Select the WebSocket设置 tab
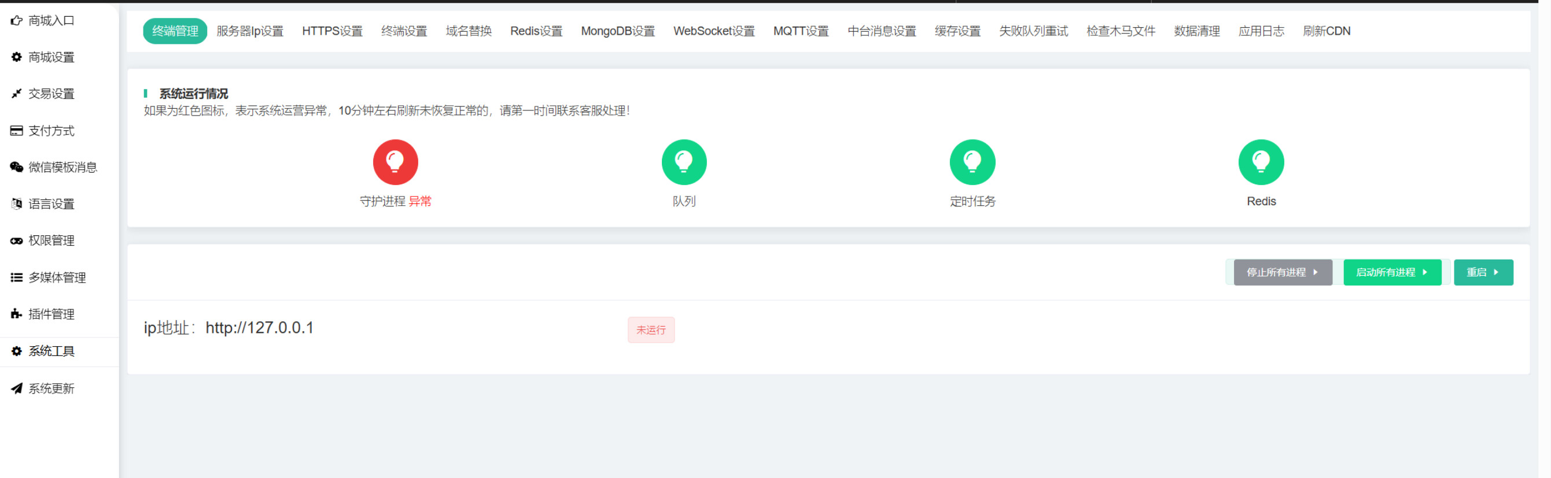The width and height of the screenshot is (1551, 478). pyautogui.click(x=713, y=31)
